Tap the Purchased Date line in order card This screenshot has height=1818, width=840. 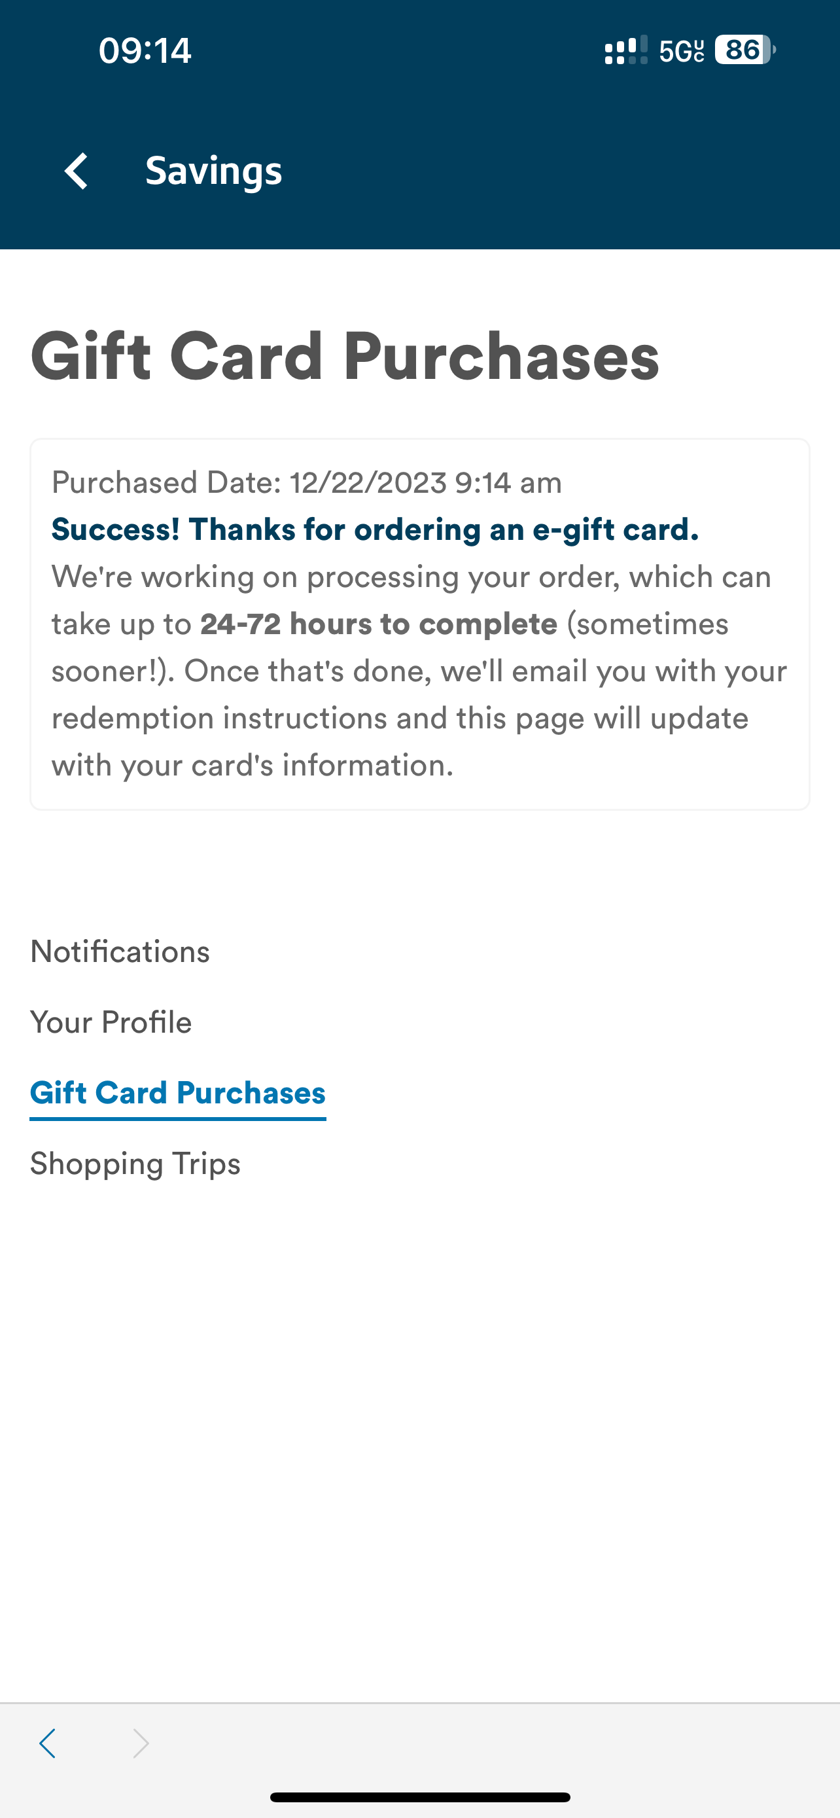tap(307, 483)
